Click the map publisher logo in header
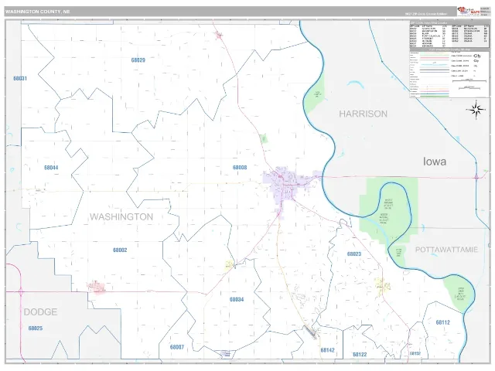The image size is (495, 371). [x=469, y=12]
